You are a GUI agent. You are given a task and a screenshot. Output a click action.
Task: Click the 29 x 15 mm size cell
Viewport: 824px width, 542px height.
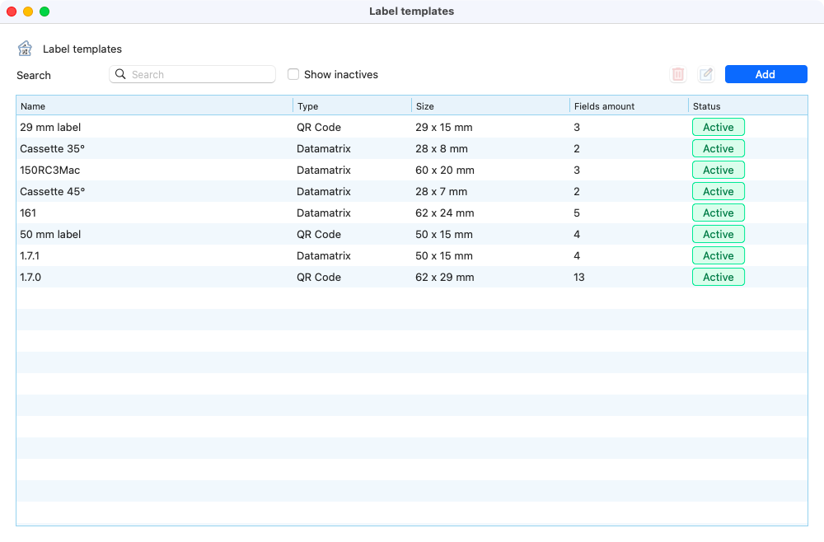[x=444, y=127]
